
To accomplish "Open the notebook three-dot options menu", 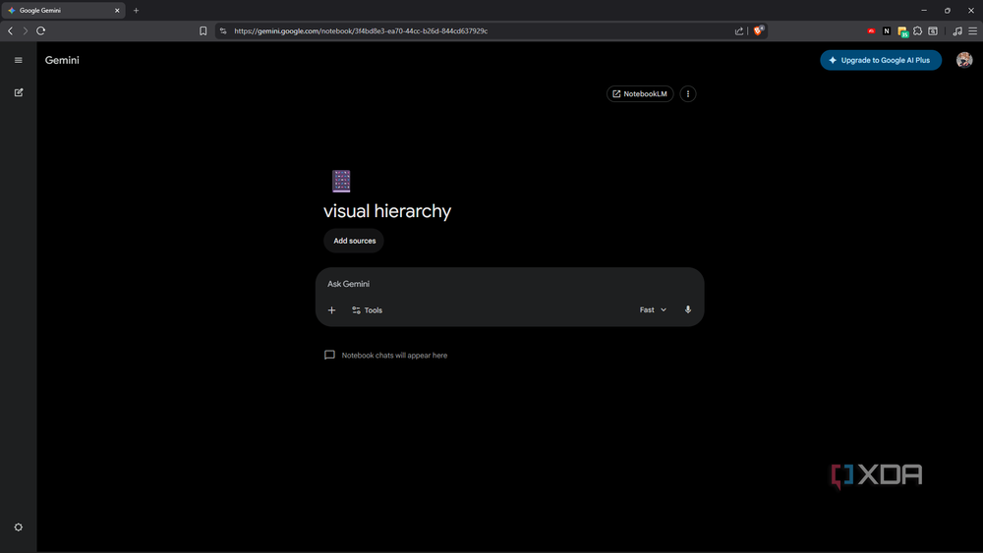I will 688,94.
